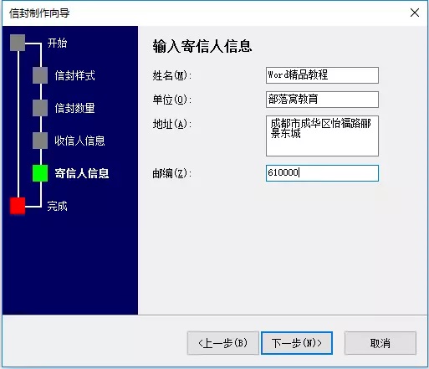This screenshot has height=369, width=429.
Task: Click the red square beside 完成
Action: [x=18, y=206]
